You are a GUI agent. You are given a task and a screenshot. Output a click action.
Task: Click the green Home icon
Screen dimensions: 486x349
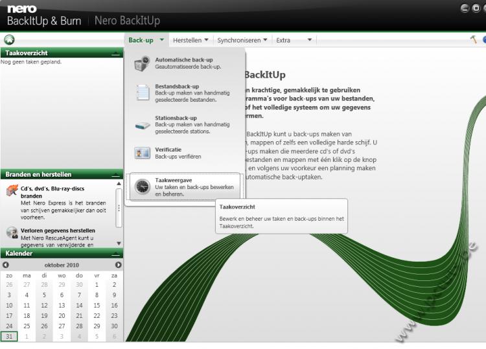tap(9, 39)
